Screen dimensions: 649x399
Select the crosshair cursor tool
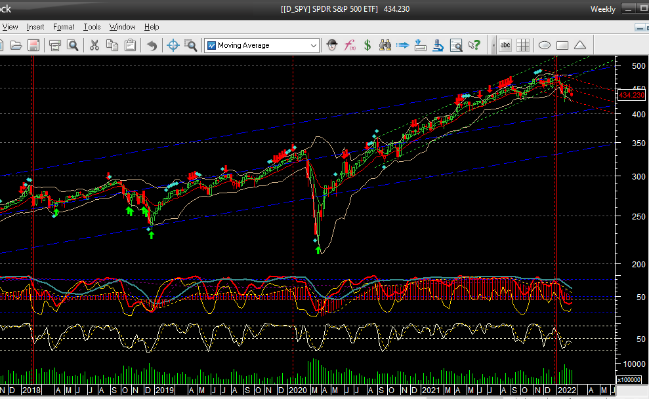173,45
